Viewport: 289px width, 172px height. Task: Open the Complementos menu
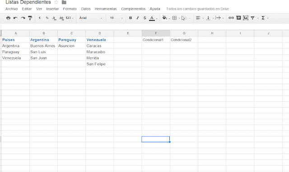pyautogui.click(x=133, y=9)
